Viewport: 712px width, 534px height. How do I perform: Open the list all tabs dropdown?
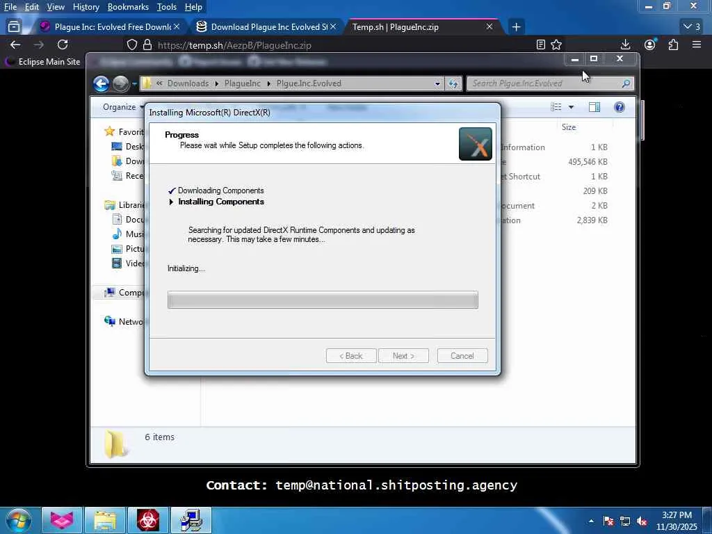[693, 27]
